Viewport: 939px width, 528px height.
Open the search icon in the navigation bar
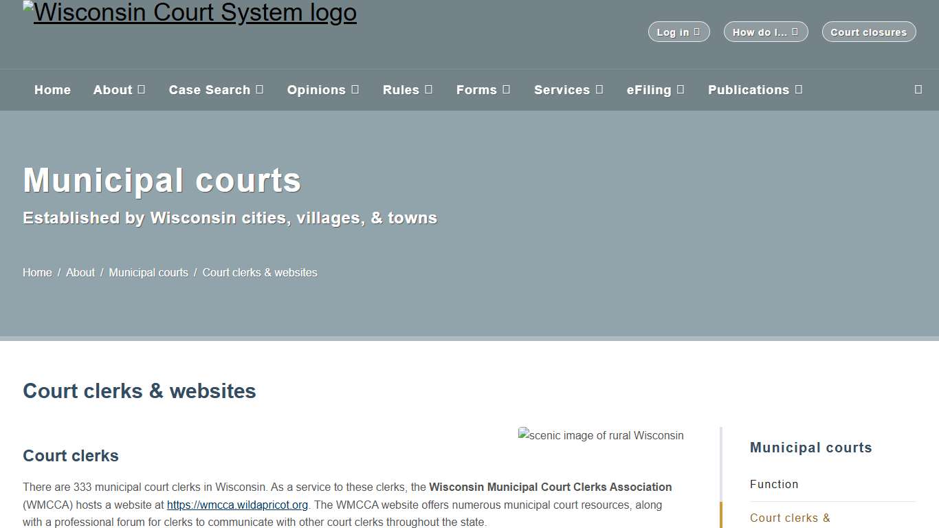tap(917, 89)
